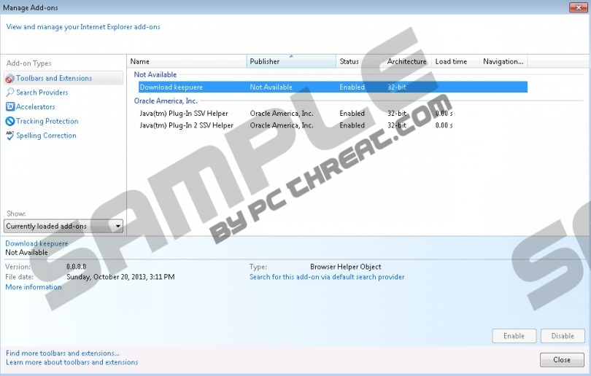Open Learn more about toolbars and extensions
Viewport: 591px width, 376px height.
click(72, 362)
